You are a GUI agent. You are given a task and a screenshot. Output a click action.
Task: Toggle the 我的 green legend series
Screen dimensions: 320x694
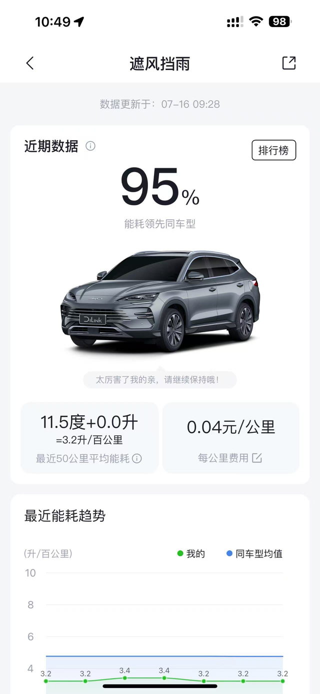tap(191, 554)
